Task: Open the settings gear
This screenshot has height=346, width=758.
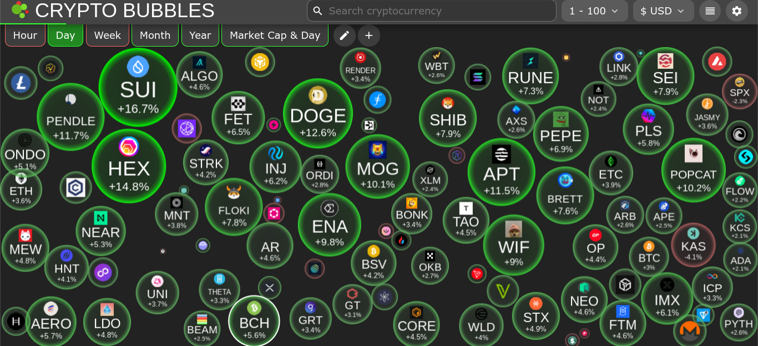Action: click(737, 11)
